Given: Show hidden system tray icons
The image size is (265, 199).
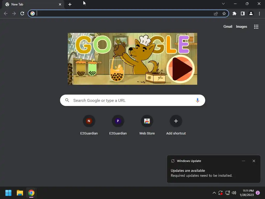Looking at the screenshot, I should point(214,193).
